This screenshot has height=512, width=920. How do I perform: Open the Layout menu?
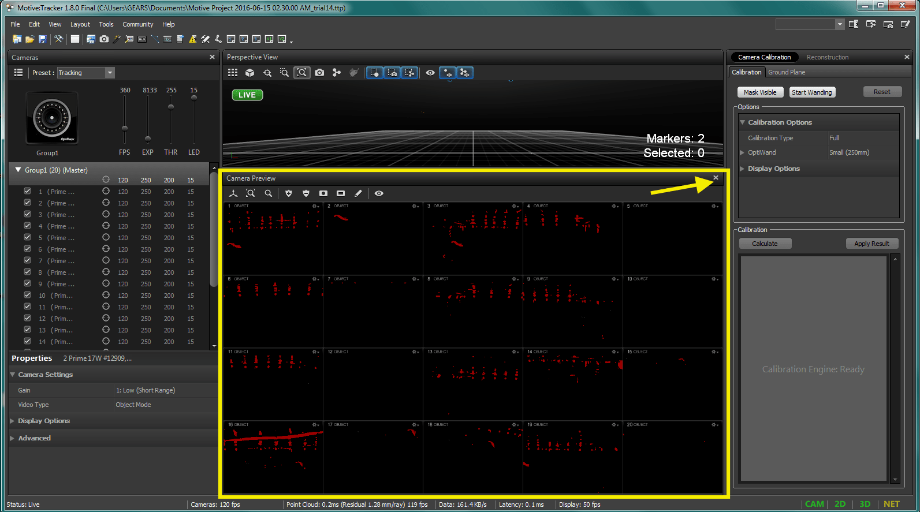(x=80, y=24)
